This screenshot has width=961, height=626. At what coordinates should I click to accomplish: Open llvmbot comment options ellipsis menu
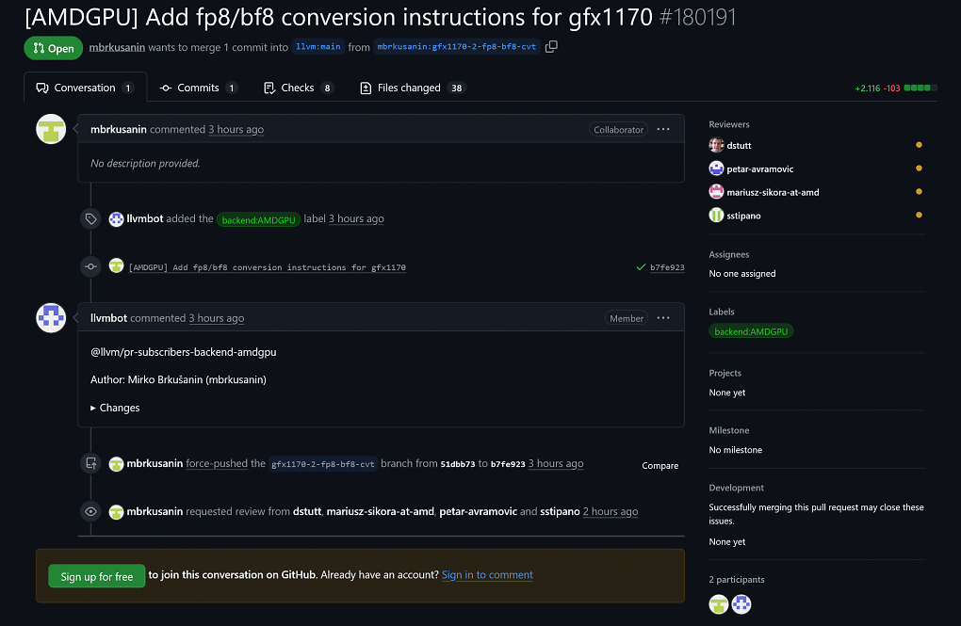tap(663, 318)
